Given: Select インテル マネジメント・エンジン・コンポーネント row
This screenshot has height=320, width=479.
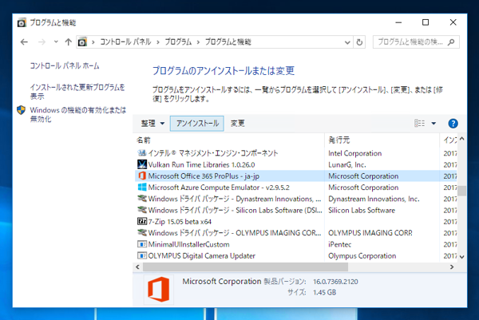Looking at the screenshot, I should click(295, 153).
